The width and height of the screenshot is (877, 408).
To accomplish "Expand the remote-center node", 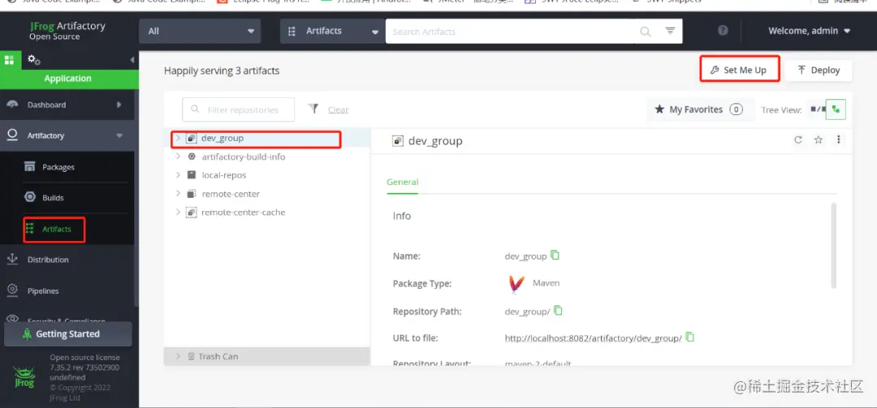I will pos(178,193).
